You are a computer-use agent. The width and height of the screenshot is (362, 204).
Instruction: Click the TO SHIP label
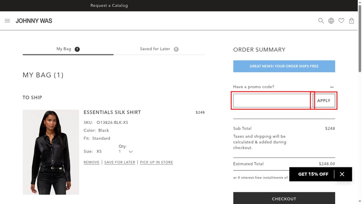(x=32, y=97)
